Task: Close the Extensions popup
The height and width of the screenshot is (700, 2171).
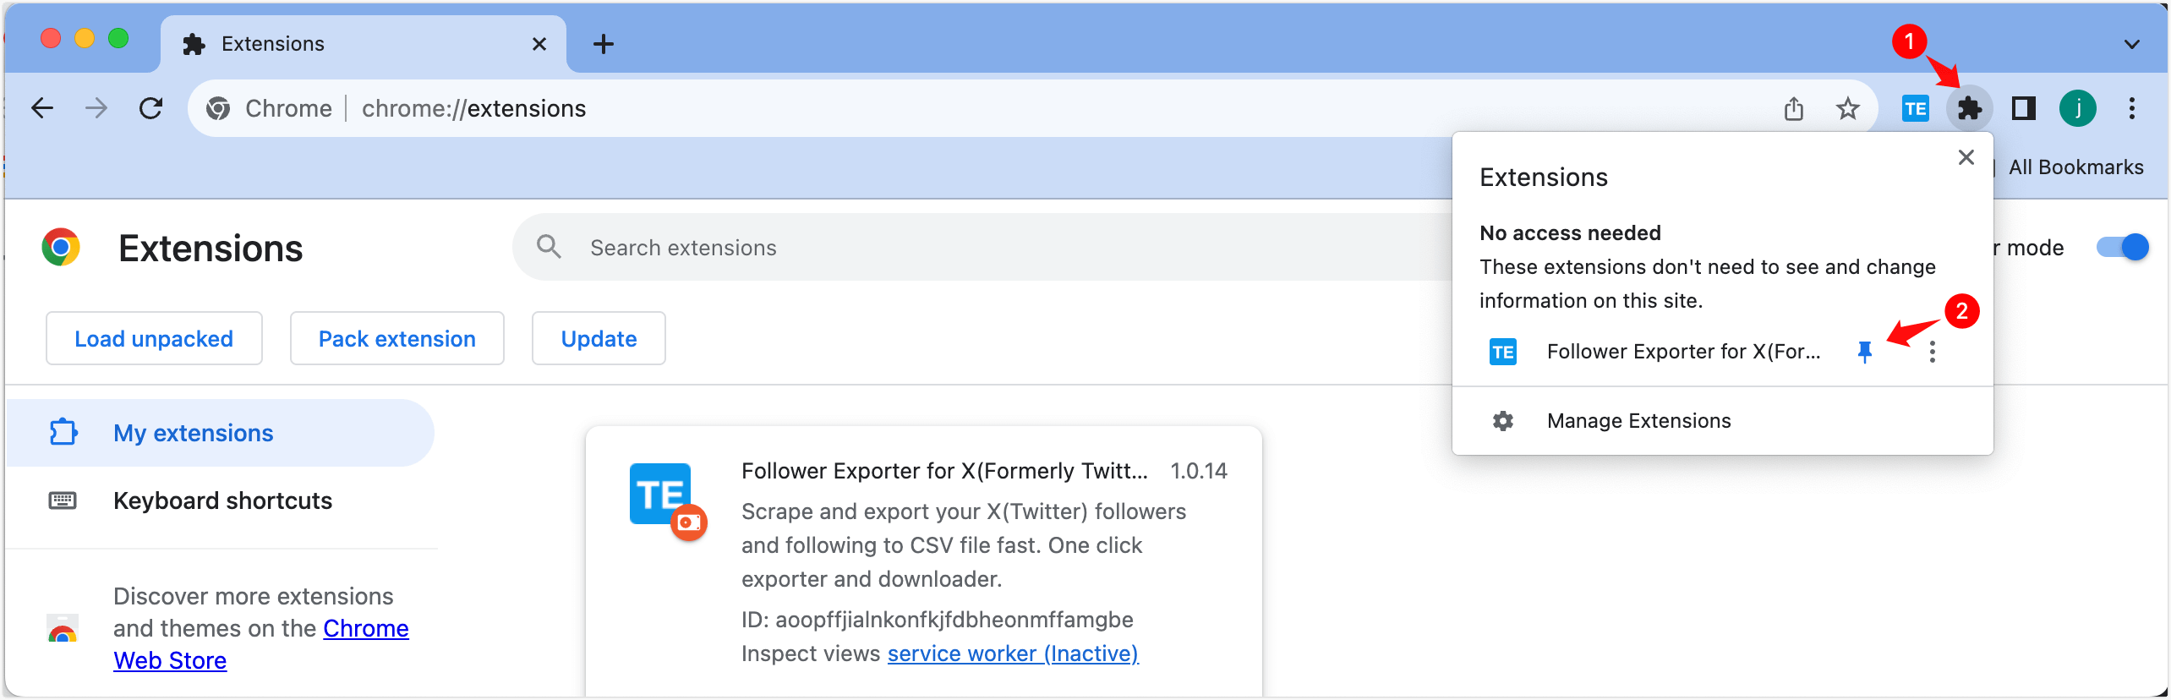Action: click(1966, 157)
